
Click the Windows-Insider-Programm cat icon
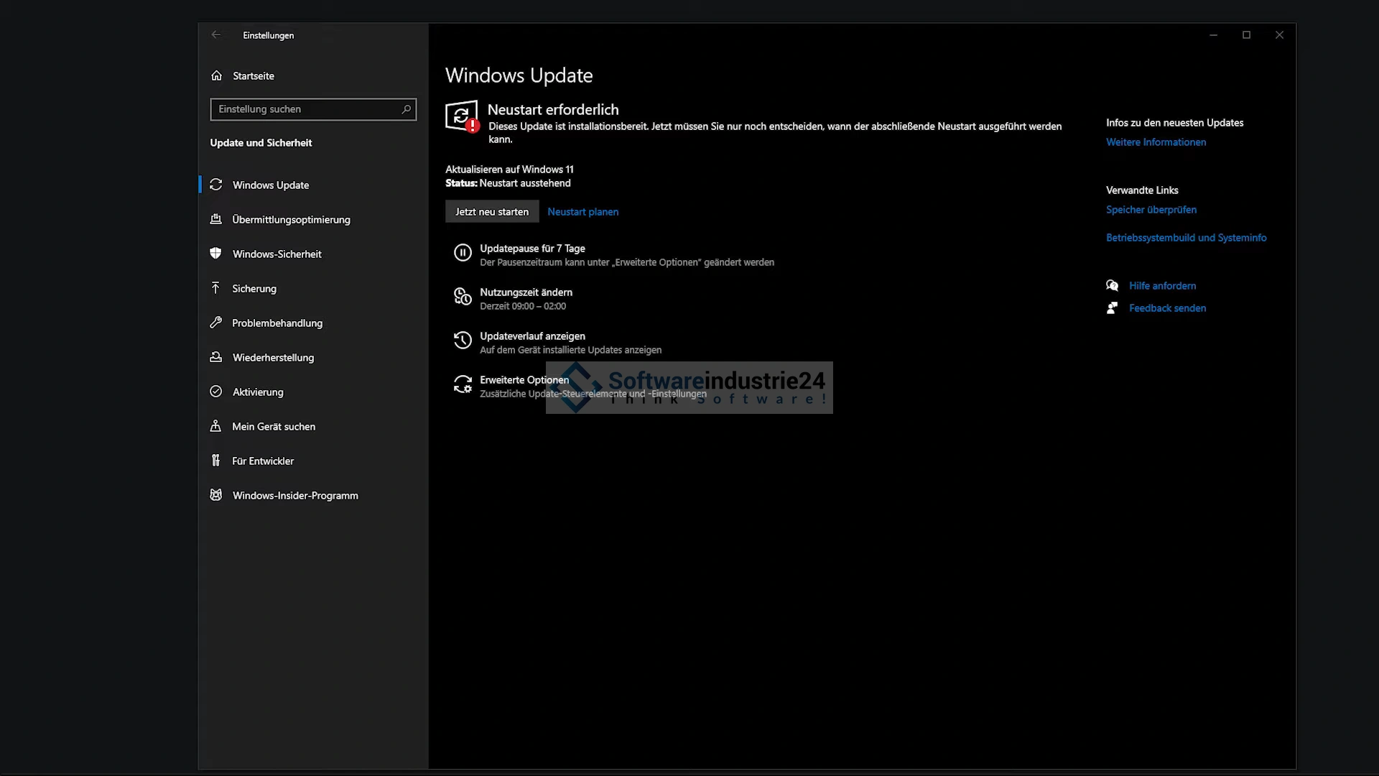pos(215,495)
